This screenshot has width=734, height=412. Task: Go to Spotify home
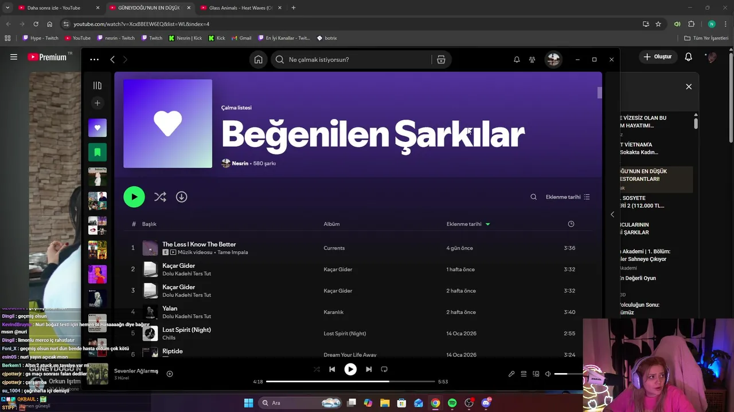tap(259, 60)
